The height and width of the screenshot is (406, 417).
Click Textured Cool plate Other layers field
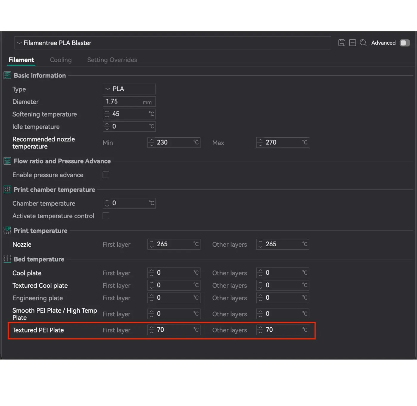[x=283, y=285]
